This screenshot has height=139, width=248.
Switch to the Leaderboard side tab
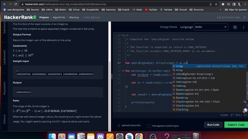click(x=4, y=58)
